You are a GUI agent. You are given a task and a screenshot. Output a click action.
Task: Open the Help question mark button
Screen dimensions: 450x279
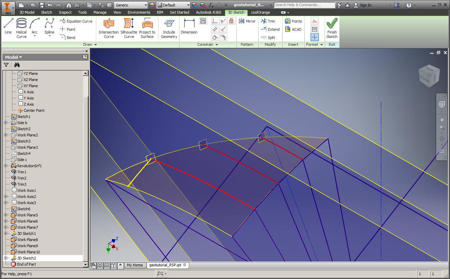[x=409, y=5]
